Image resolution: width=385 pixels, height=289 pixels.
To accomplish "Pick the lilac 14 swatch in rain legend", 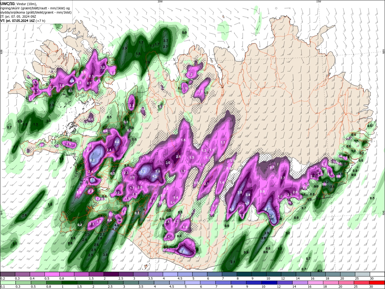I will click(300, 283).
